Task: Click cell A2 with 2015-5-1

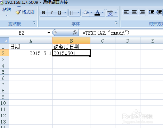Action: (x=31, y=53)
